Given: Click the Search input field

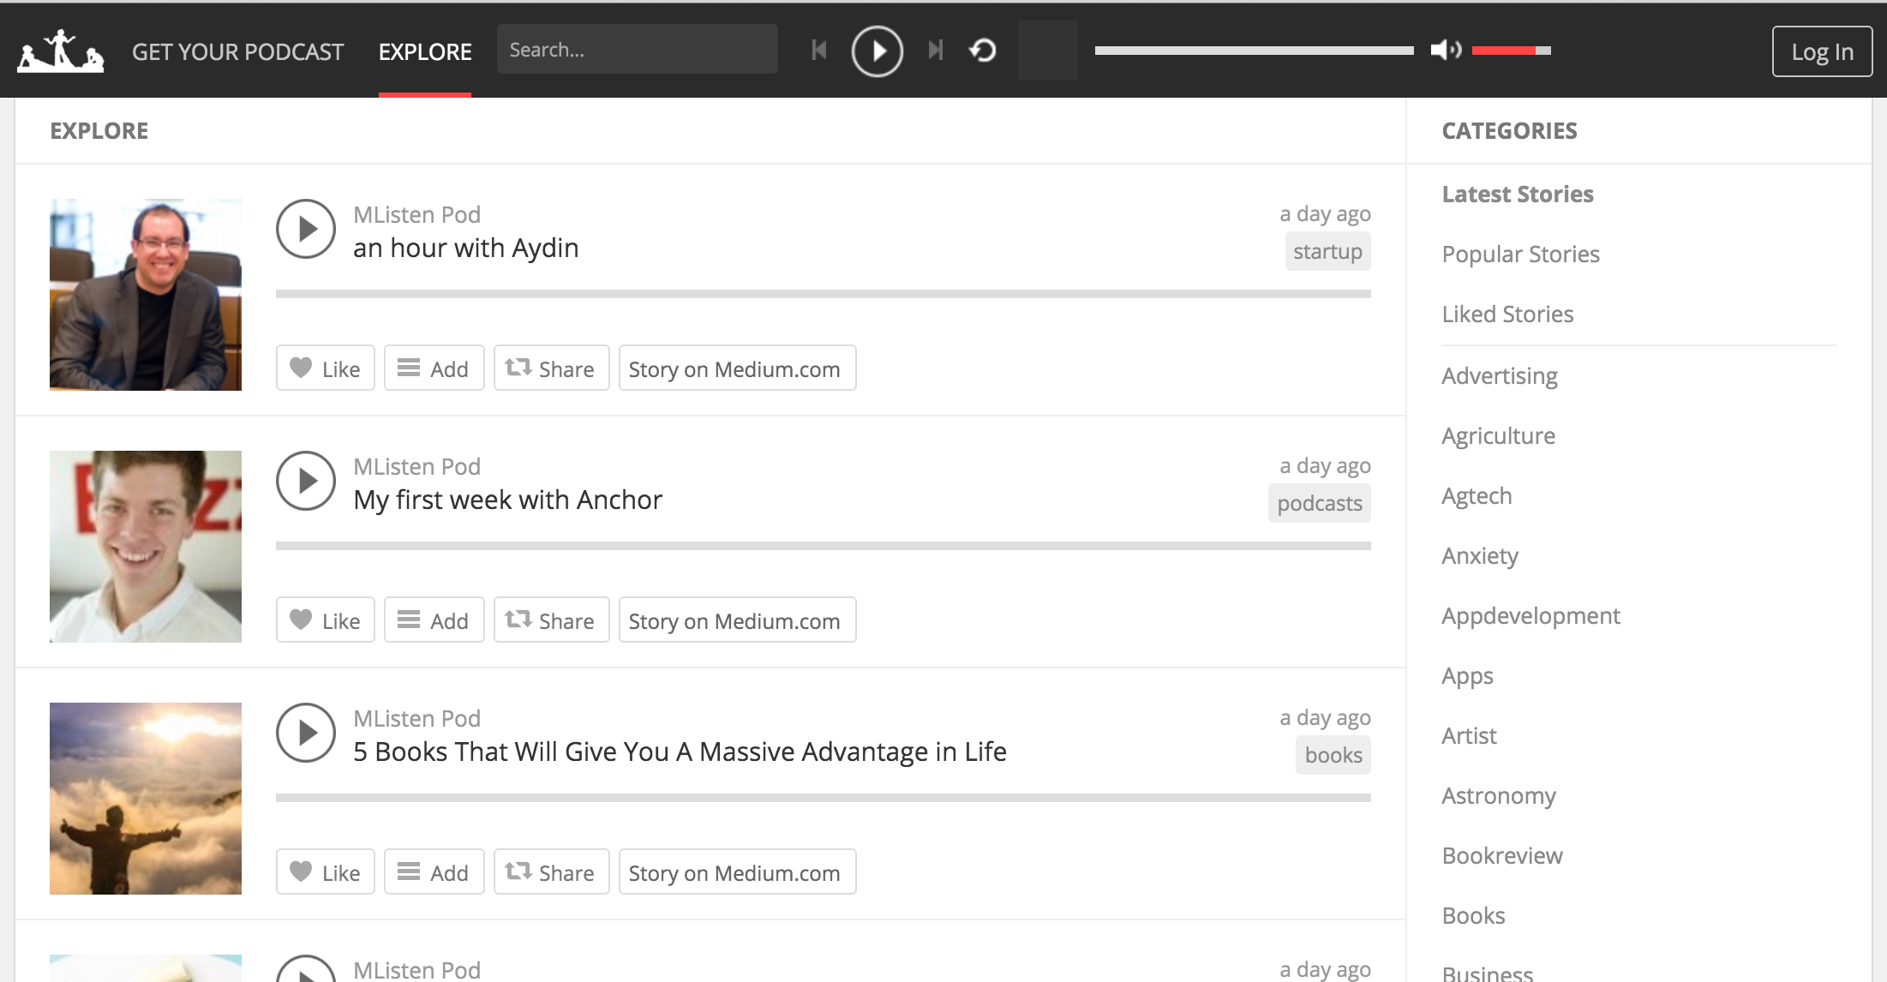Looking at the screenshot, I should click(637, 50).
